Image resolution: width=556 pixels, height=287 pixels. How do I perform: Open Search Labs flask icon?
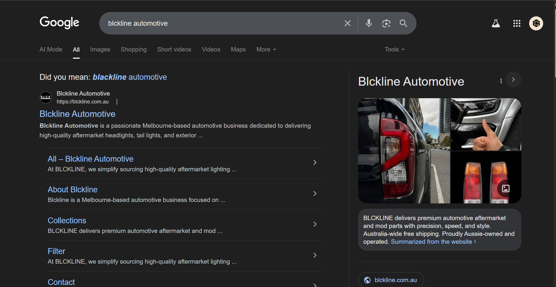[x=496, y=23]
